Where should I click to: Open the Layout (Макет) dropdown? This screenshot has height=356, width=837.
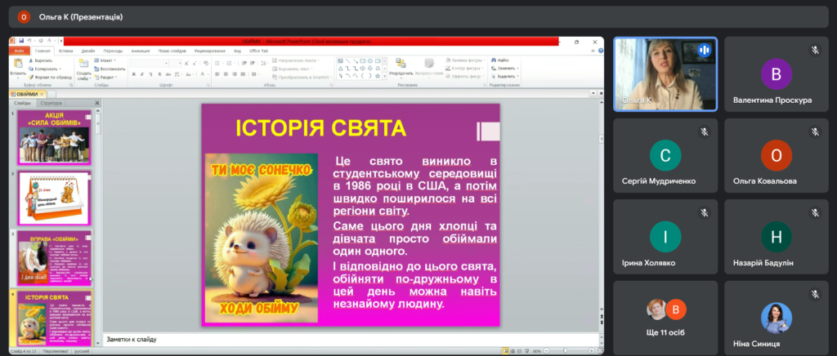106,60
